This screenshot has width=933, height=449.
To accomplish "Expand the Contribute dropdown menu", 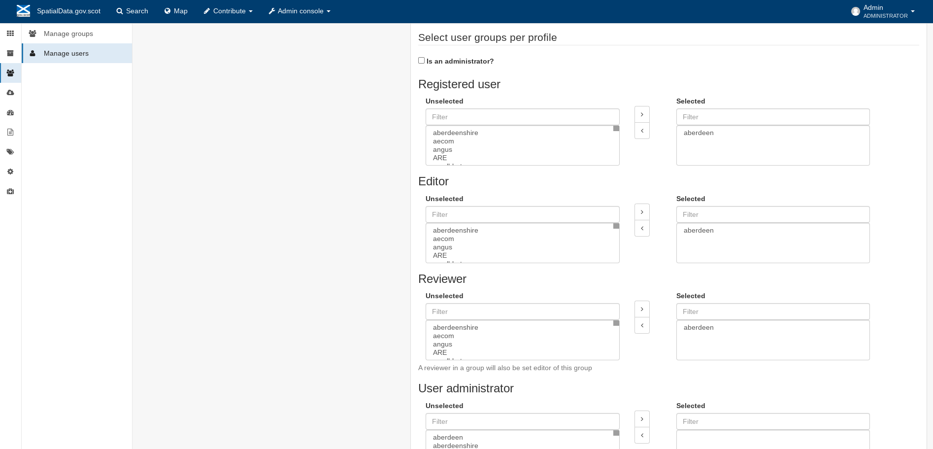I will 228,11.
